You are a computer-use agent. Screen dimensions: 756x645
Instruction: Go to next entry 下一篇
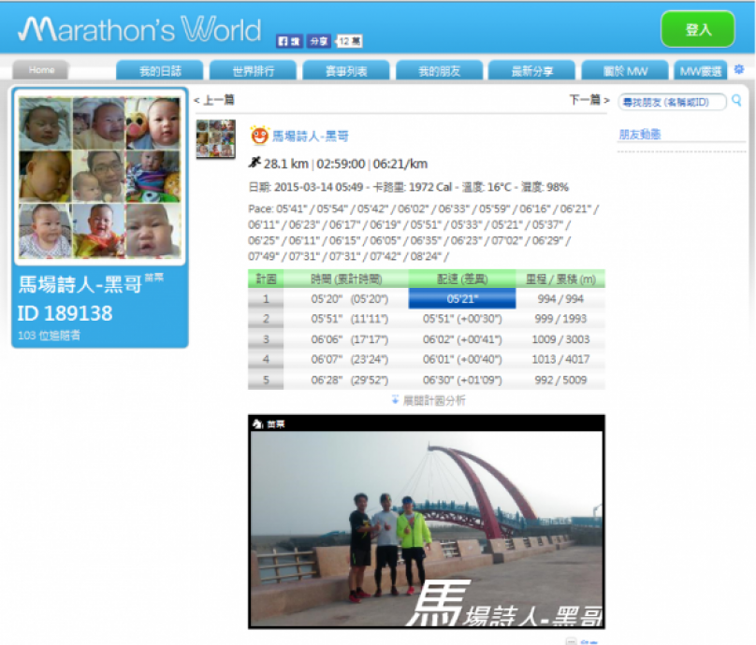point(589,100)
